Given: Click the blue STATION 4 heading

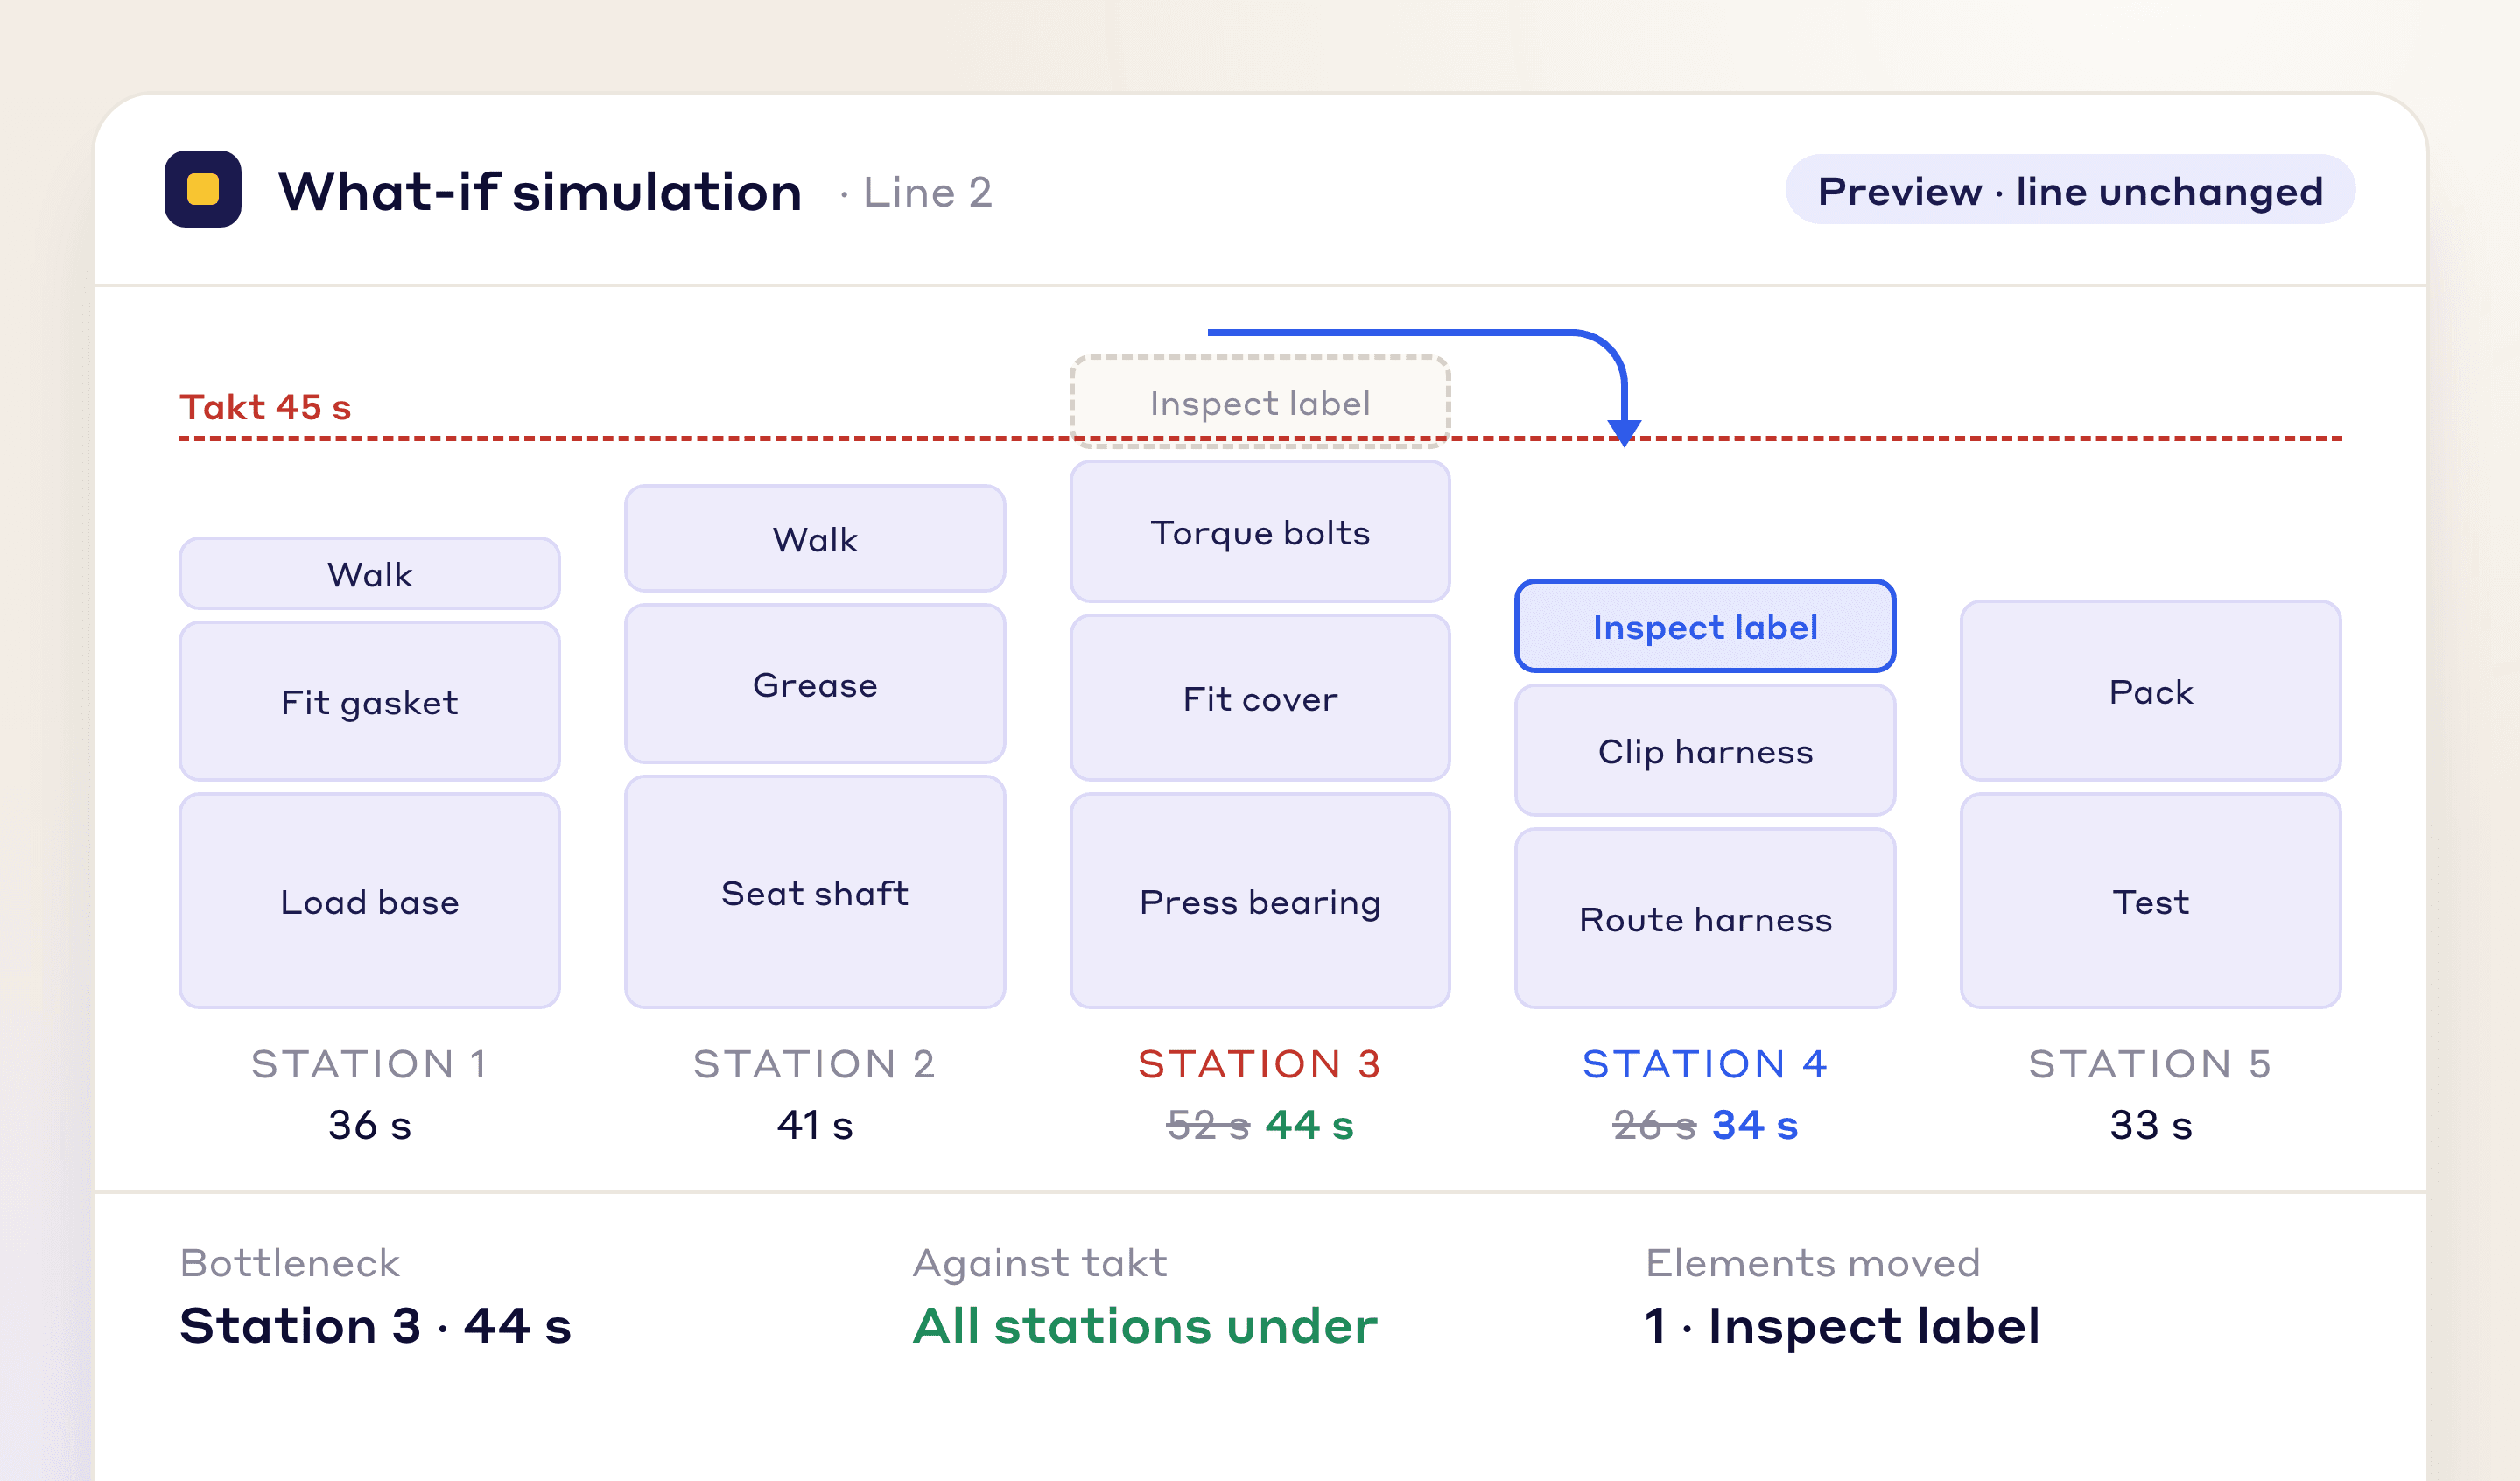Looking at the screenshot, I should point(1705,1064).
